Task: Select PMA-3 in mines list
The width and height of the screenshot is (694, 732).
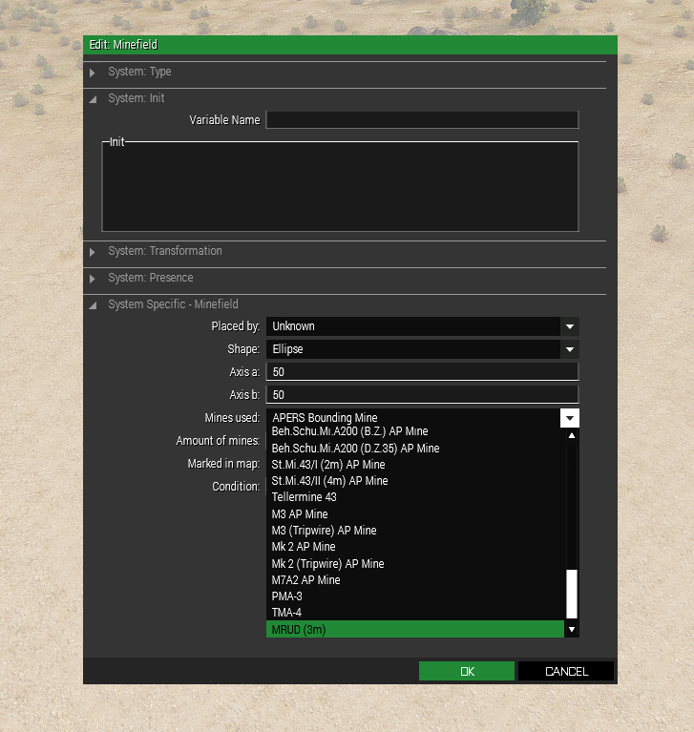Action: pos(414,596)
